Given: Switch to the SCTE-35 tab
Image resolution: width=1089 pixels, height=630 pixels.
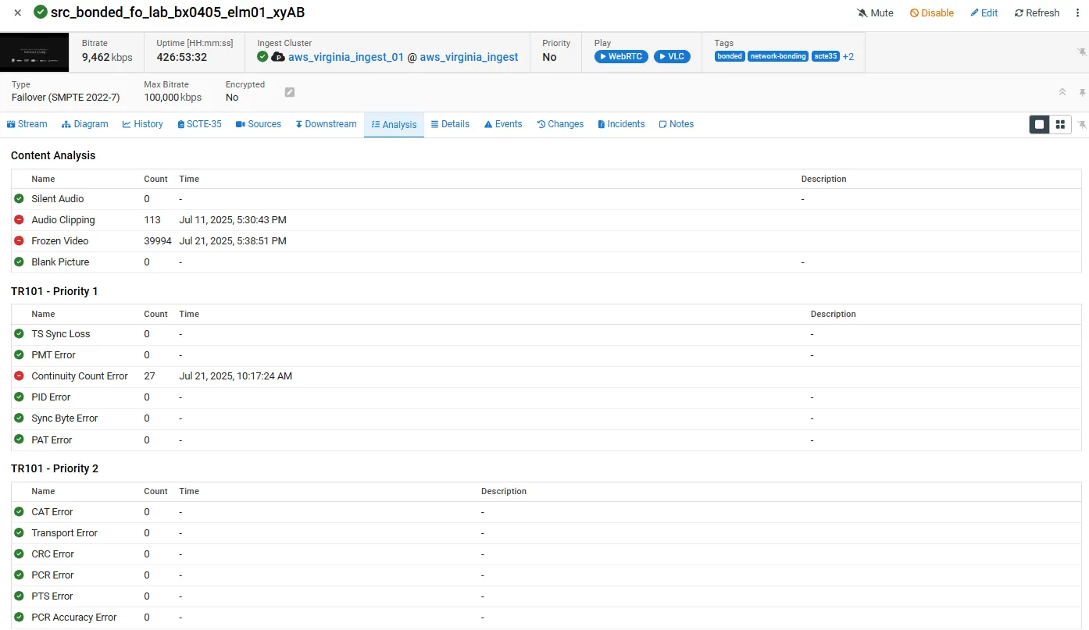Looking at the screenshot, I should [x=199, y=124].
